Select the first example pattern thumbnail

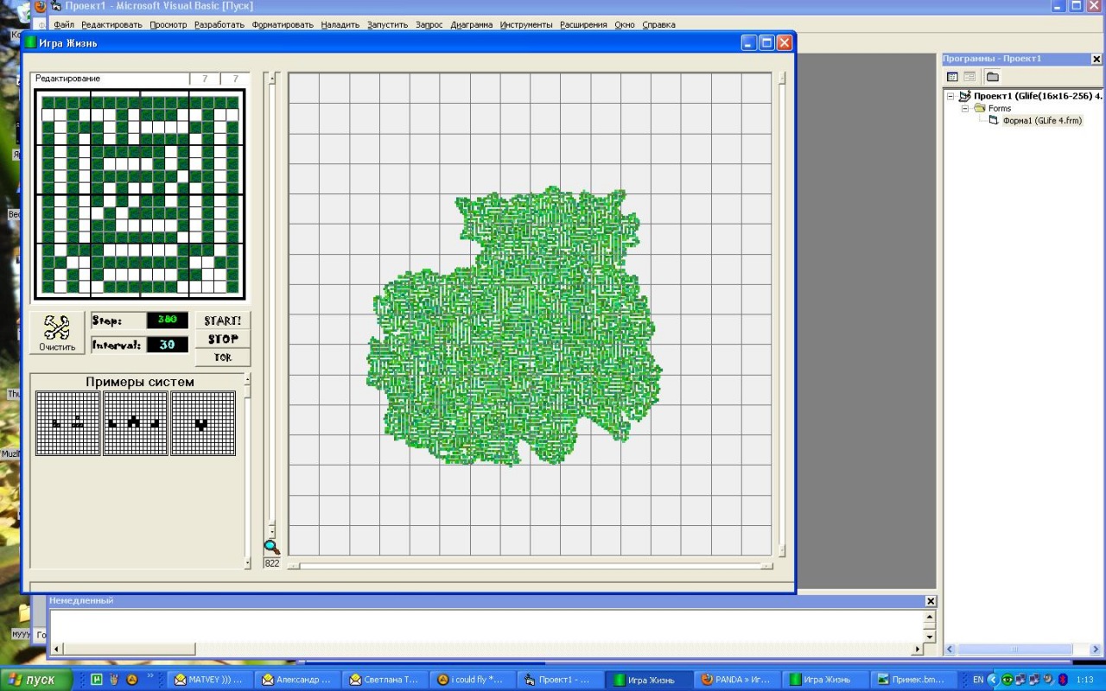(x=67, y=423)
